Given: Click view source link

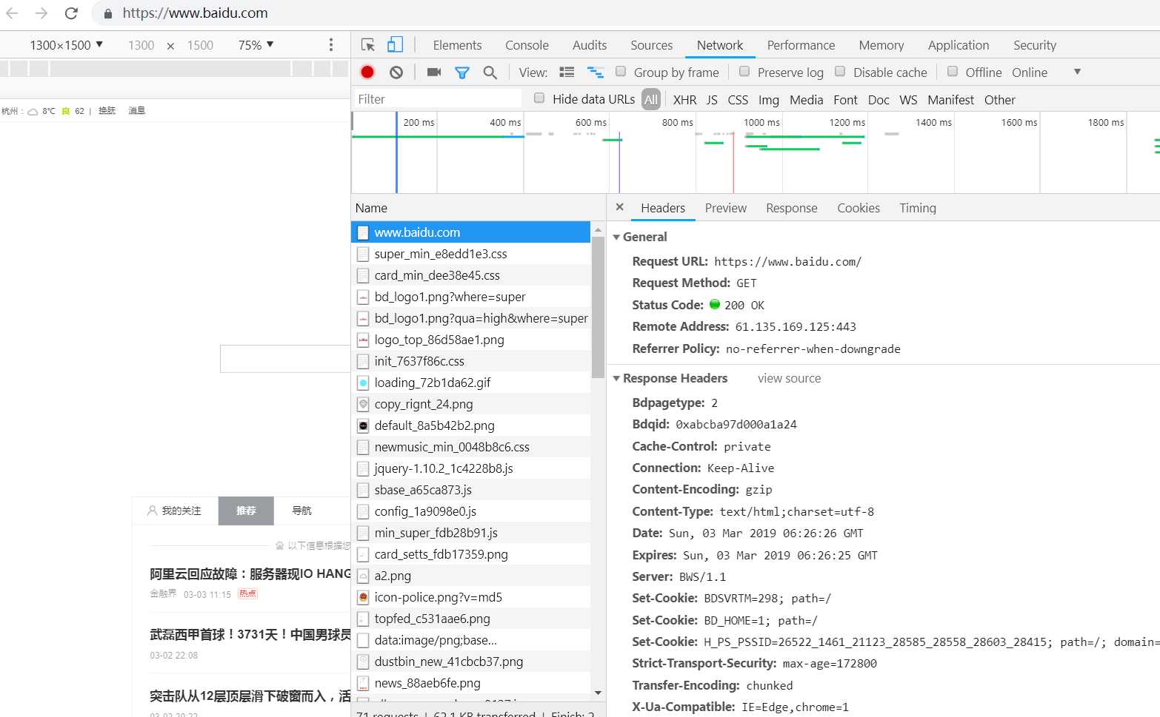Looking at the screenshot, I should pyautogui.click(x=789, y=378).
